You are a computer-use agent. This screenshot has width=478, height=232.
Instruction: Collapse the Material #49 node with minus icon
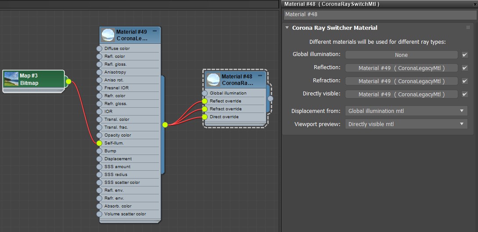point(155,32)
